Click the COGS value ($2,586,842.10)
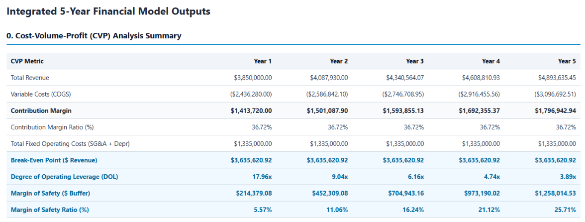The height and width of the screenshot is (222, 585). coord(327,94)
